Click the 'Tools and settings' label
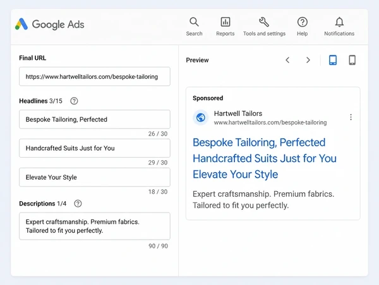379x285 pixels. pos(264,33)
